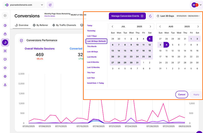
Task: Select the Last 7 Days preset
Action: 92,36
